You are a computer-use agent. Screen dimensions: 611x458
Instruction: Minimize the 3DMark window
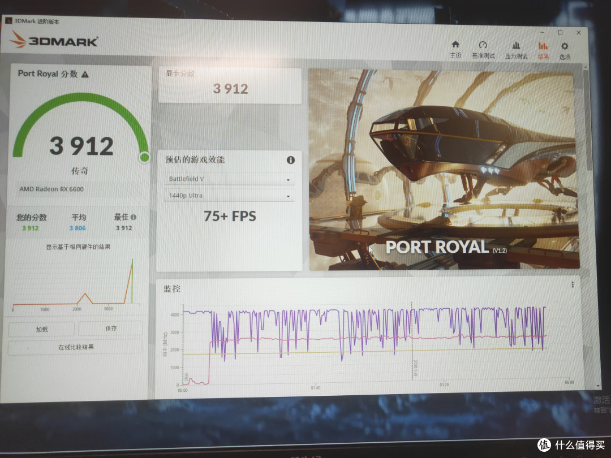pyautogui.click(x=543, y=32)
